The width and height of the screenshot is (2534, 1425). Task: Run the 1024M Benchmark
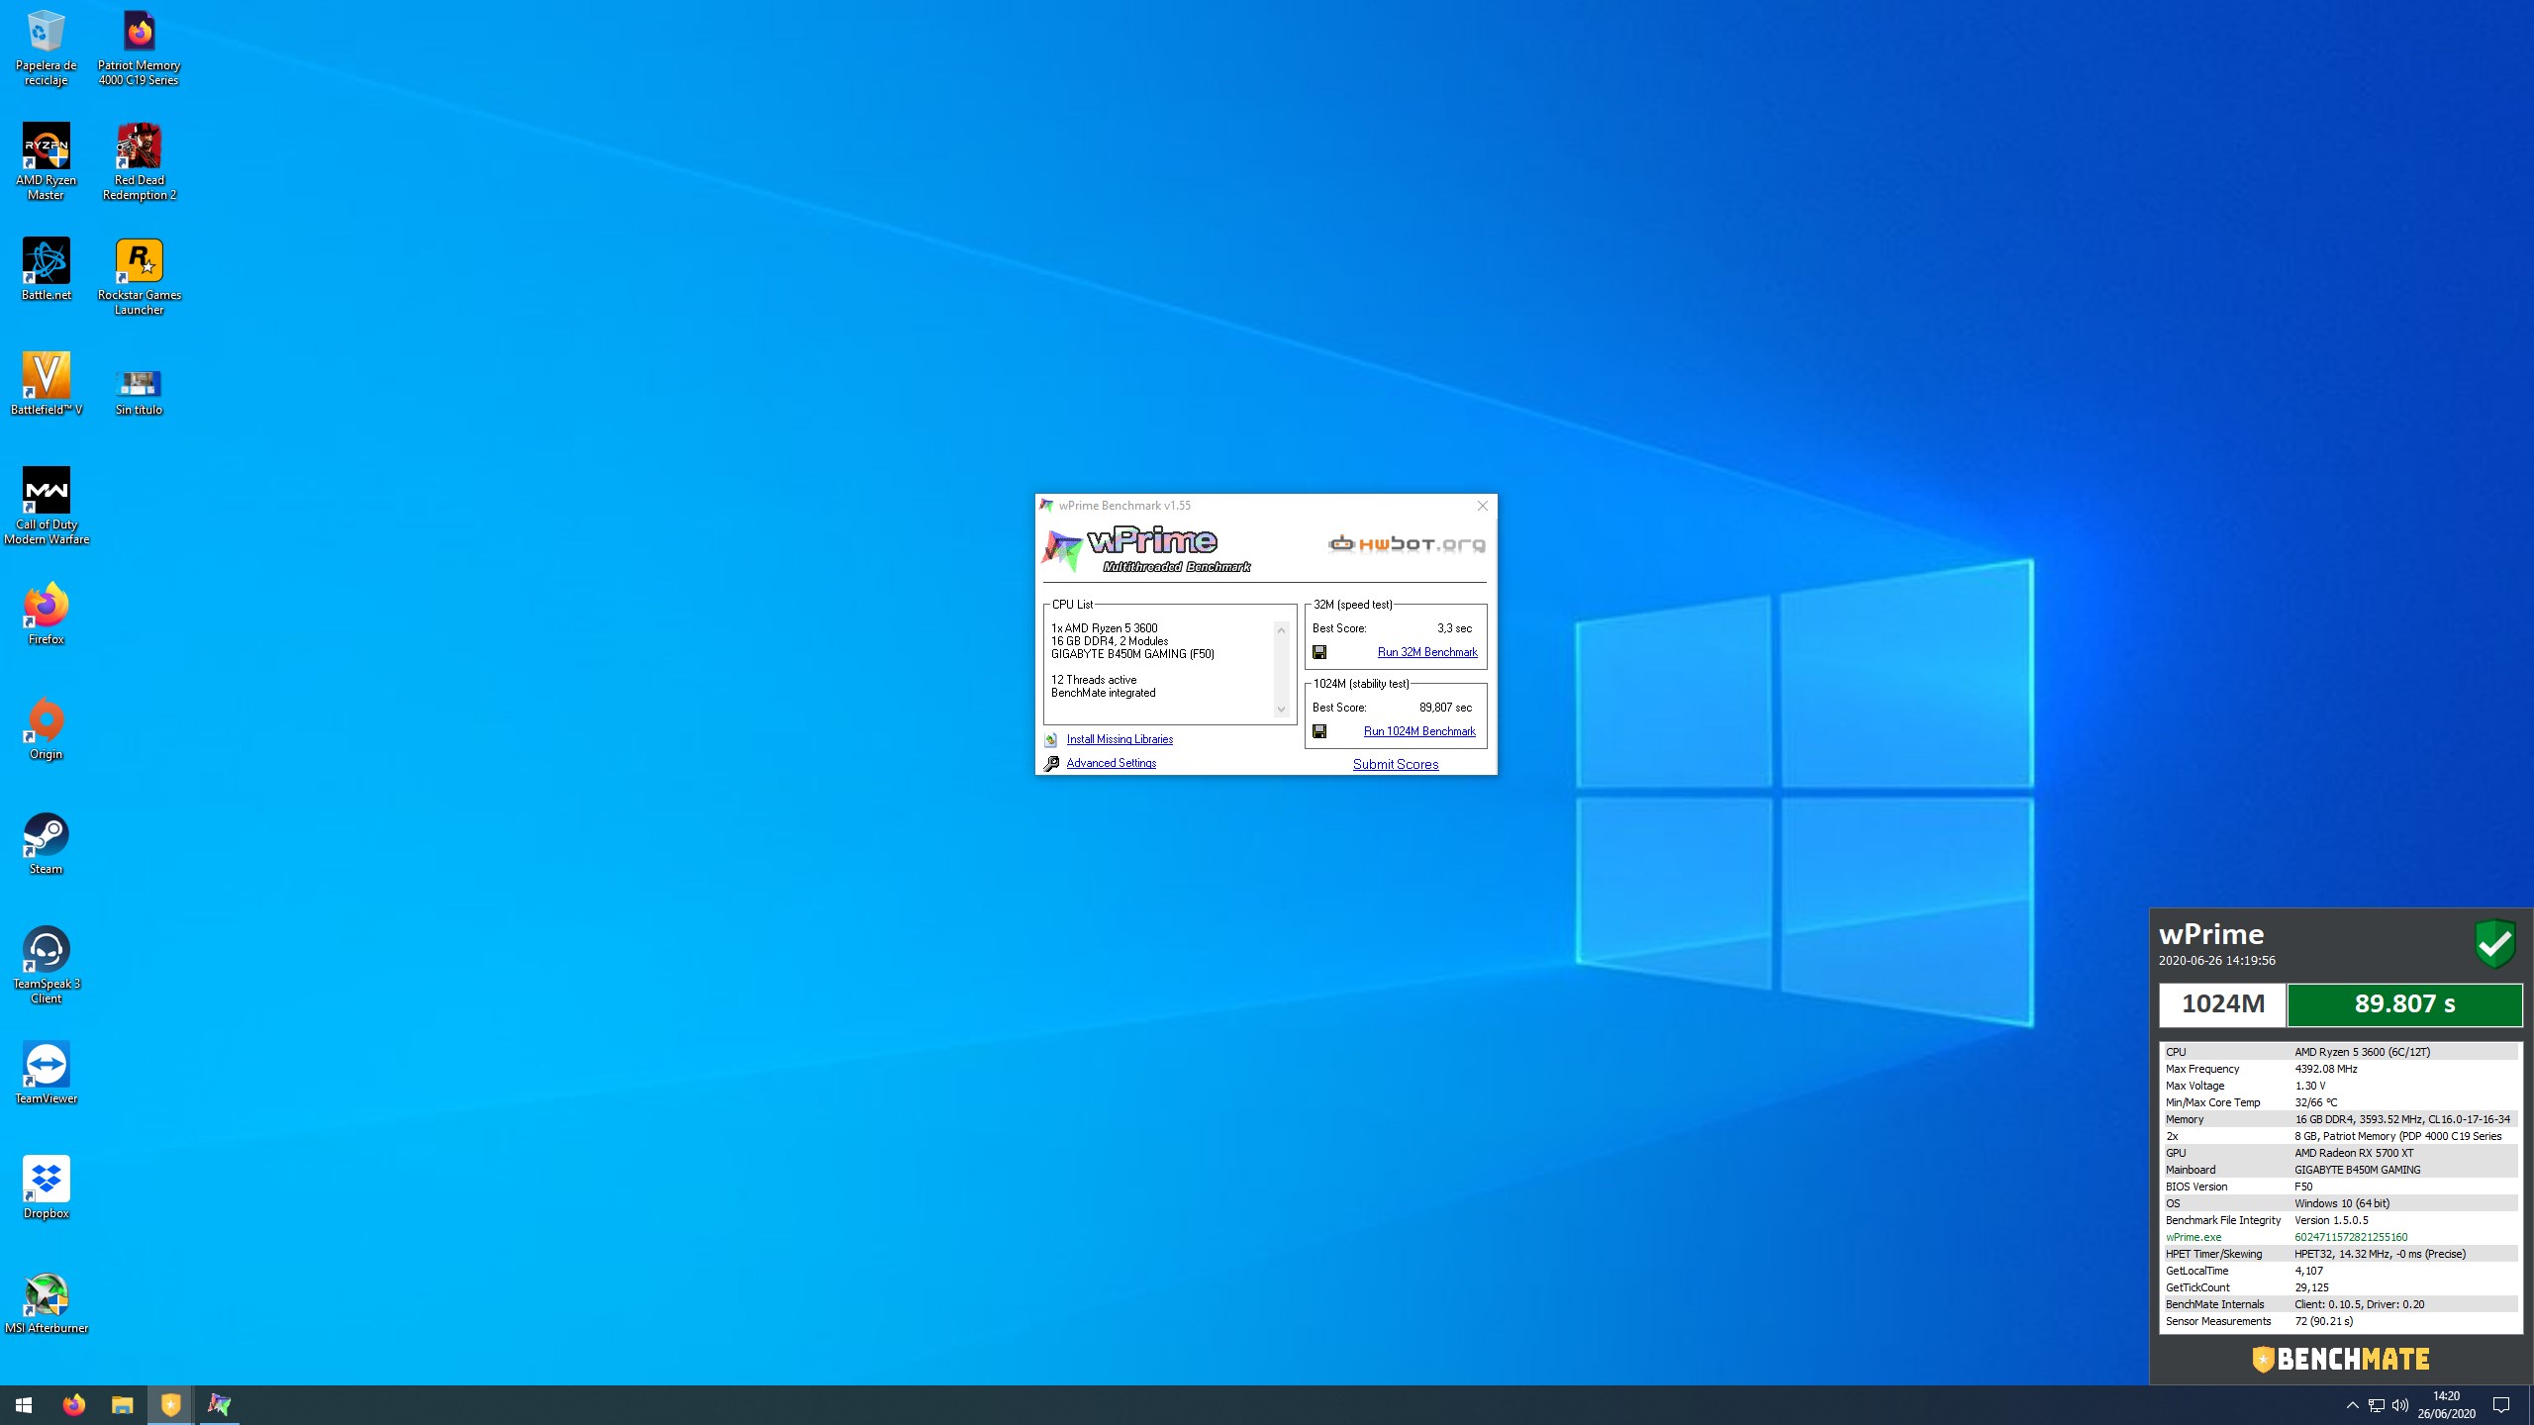1419,731
